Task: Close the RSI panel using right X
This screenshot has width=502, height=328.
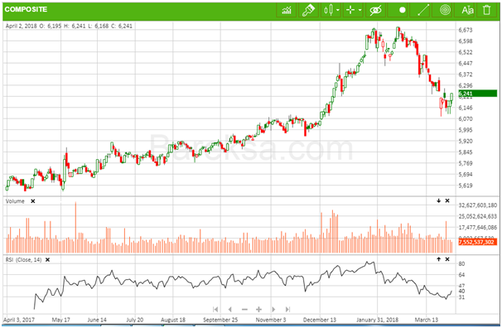Action: click(x=447, y=259)
